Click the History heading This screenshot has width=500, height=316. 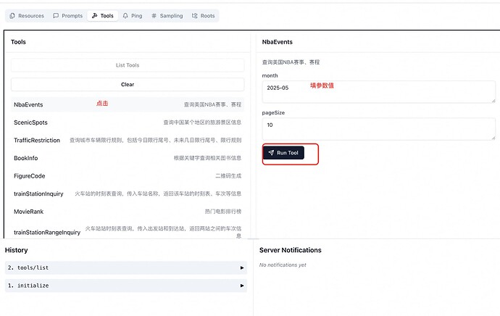click(16, 250)
